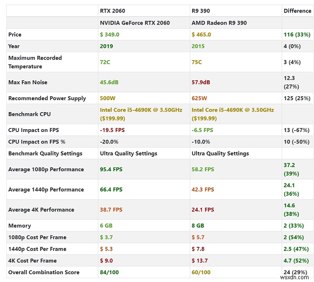Viewport: 314px width, 282px height.
Task: Select the 57.9dB fan noise value
Action: tap(201, 83)
